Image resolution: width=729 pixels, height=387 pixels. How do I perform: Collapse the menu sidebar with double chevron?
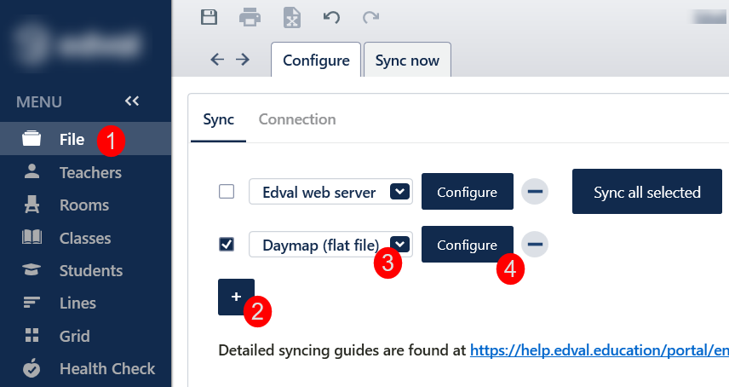(x=132, y=101)
